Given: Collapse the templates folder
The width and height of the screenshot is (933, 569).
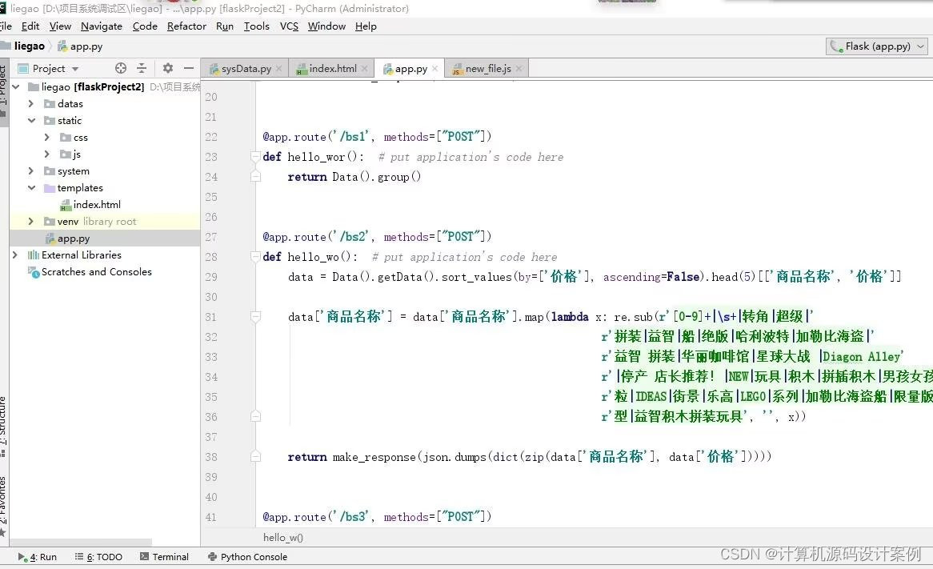Looking at the screenshot, I should (x=31, y=187).
